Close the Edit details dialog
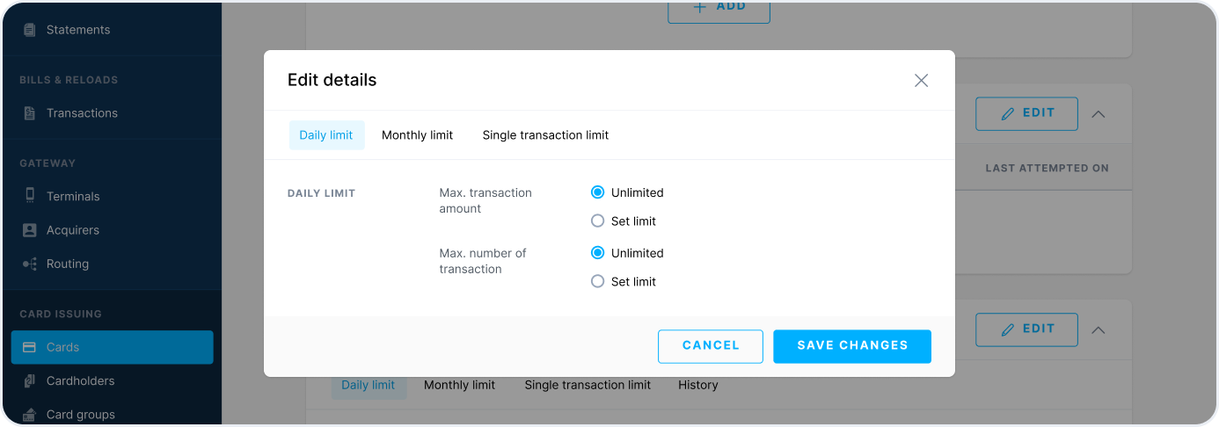This screenshot has width=1219, height=427. 921,81
